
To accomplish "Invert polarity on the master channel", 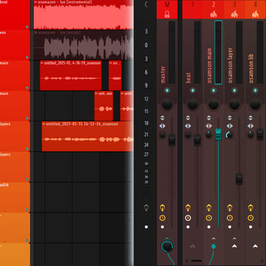I will [x=162, y=118].
